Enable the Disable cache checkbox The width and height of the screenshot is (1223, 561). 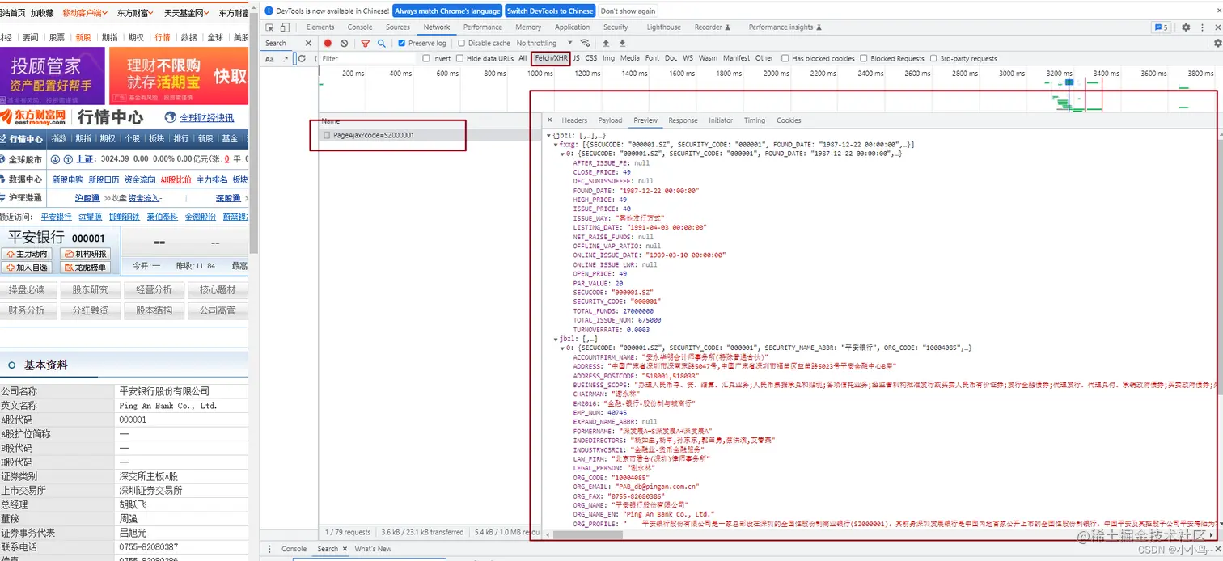[462, 43]
